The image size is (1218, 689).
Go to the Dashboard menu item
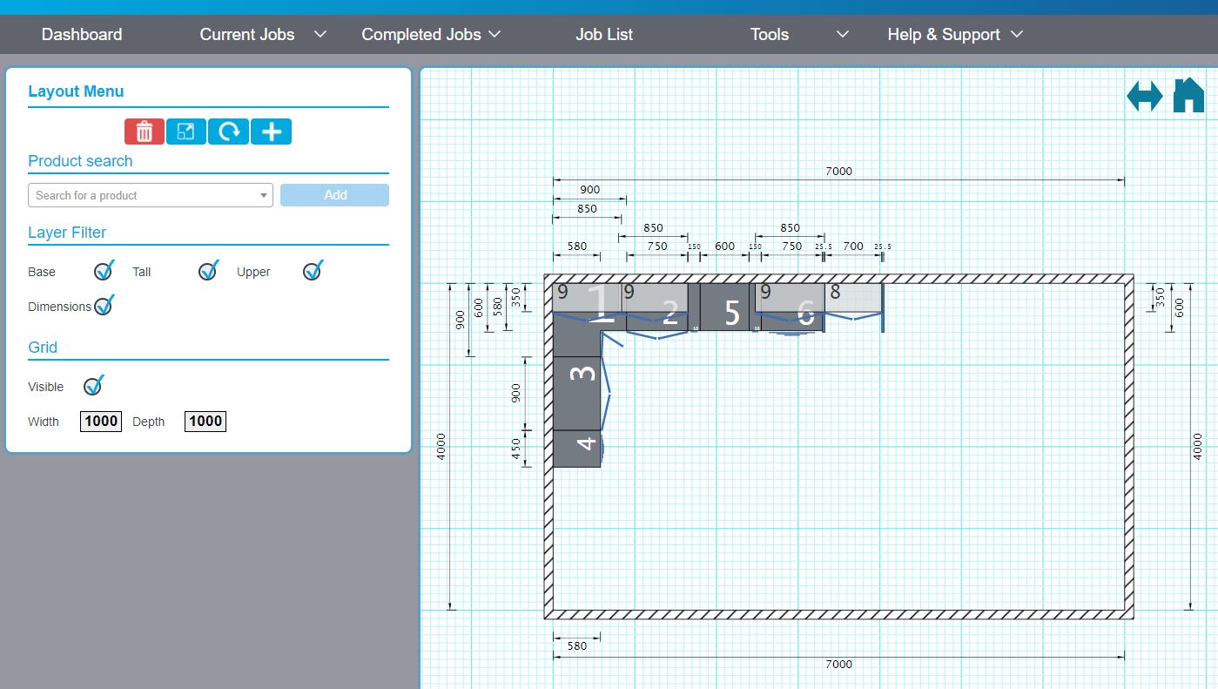click(81, 34)
